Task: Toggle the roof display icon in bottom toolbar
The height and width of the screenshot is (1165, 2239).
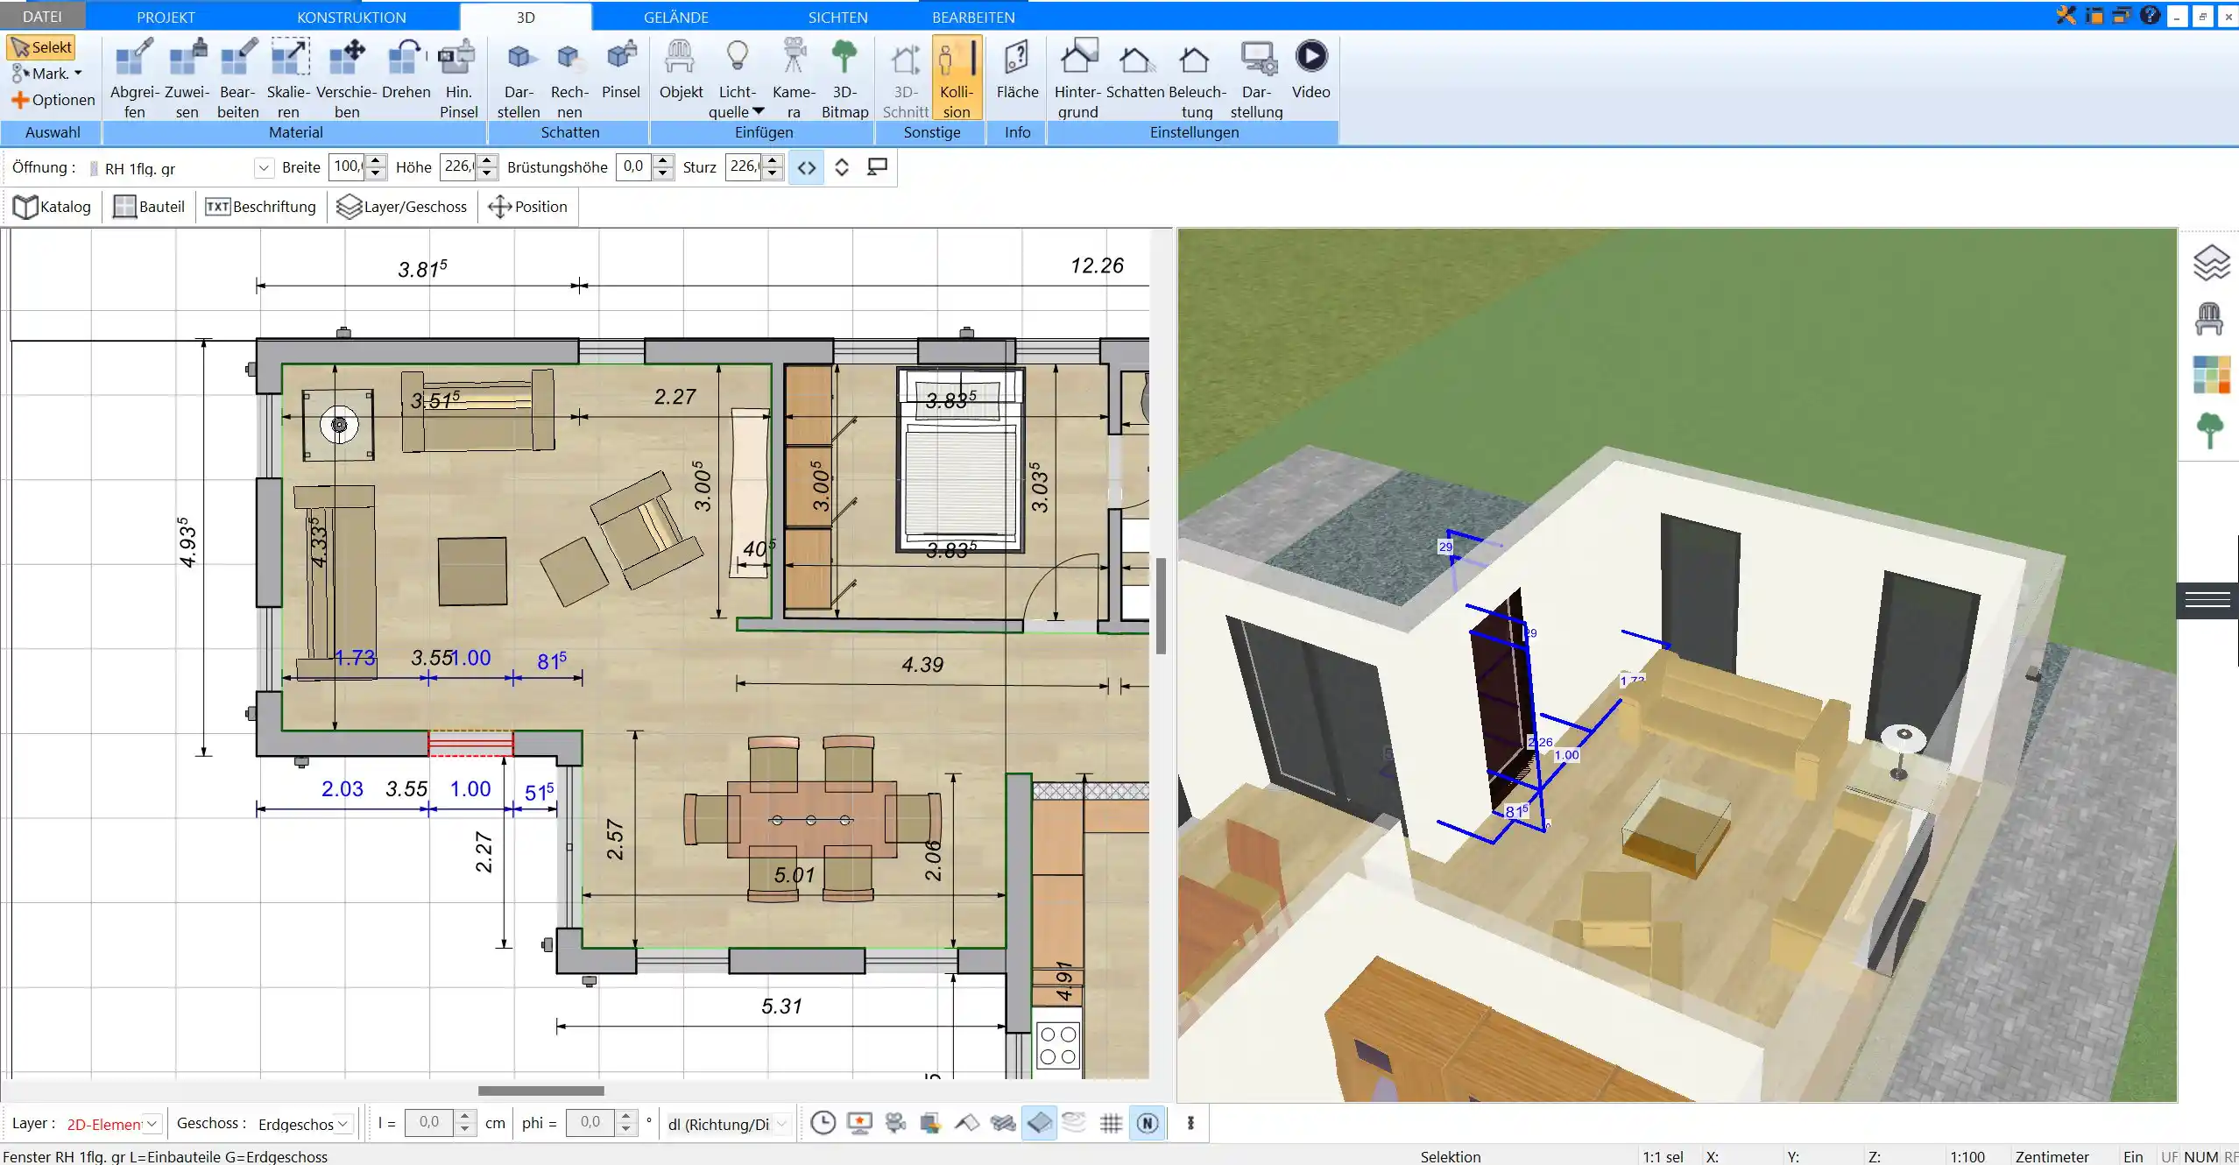Action: click(967, 1123)
